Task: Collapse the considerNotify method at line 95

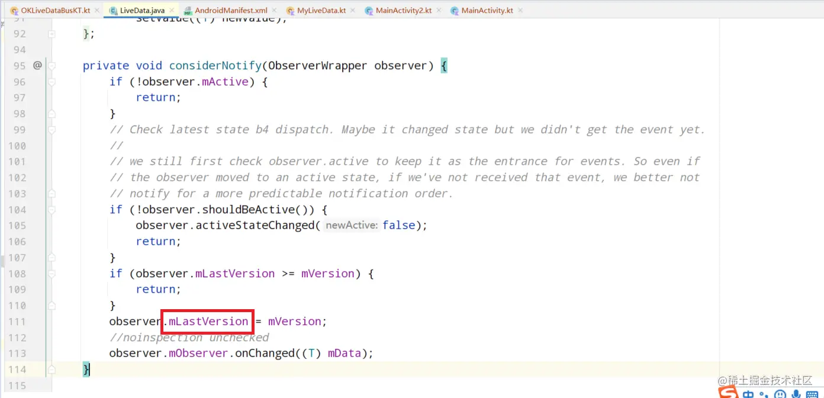Action: pos(52,66)
